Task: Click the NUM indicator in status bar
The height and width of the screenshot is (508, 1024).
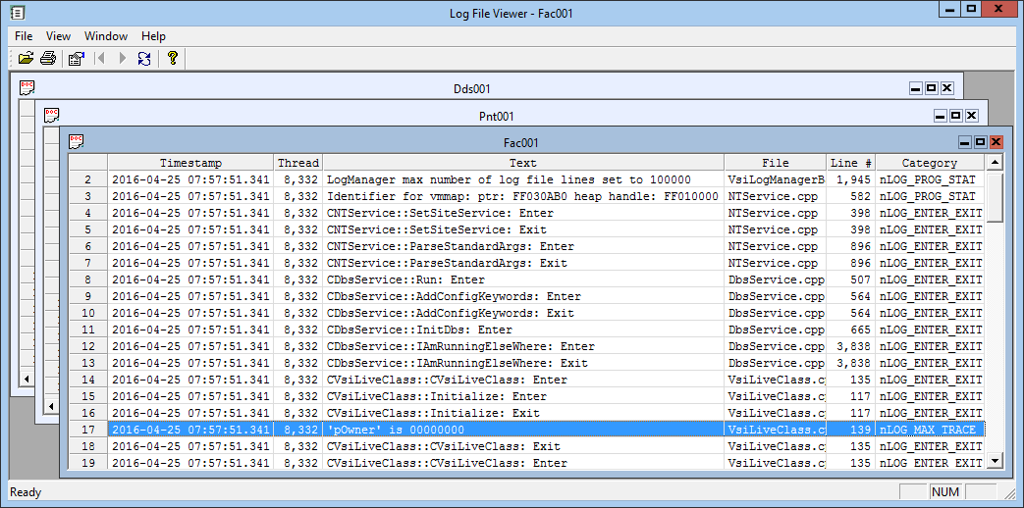Action: [x=945, y=492]
